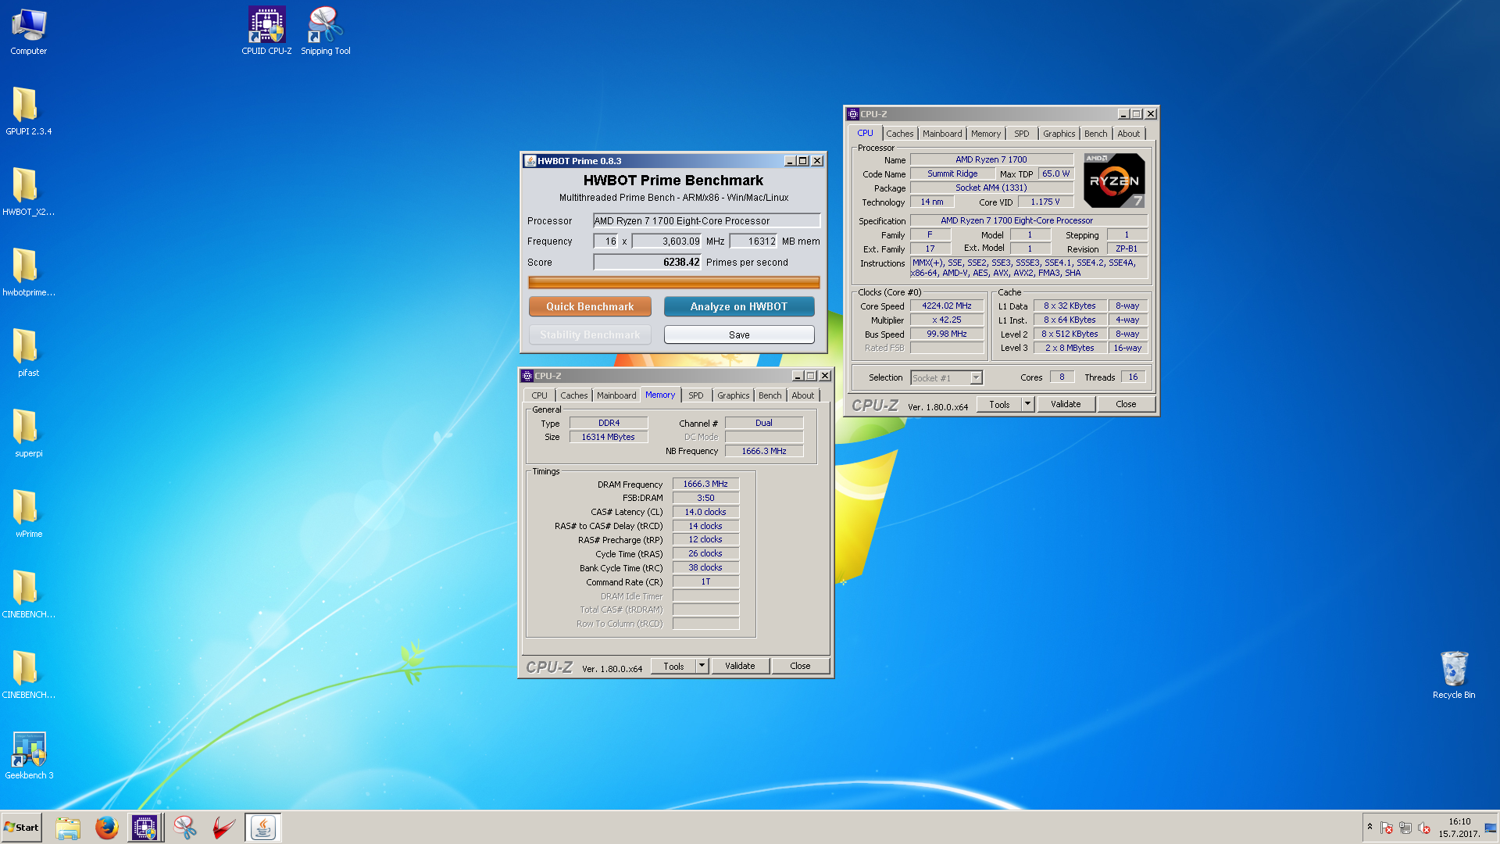Click Close in right CPU-Z window
The width and height of the screenshot is (1500, 844).
1126,404
